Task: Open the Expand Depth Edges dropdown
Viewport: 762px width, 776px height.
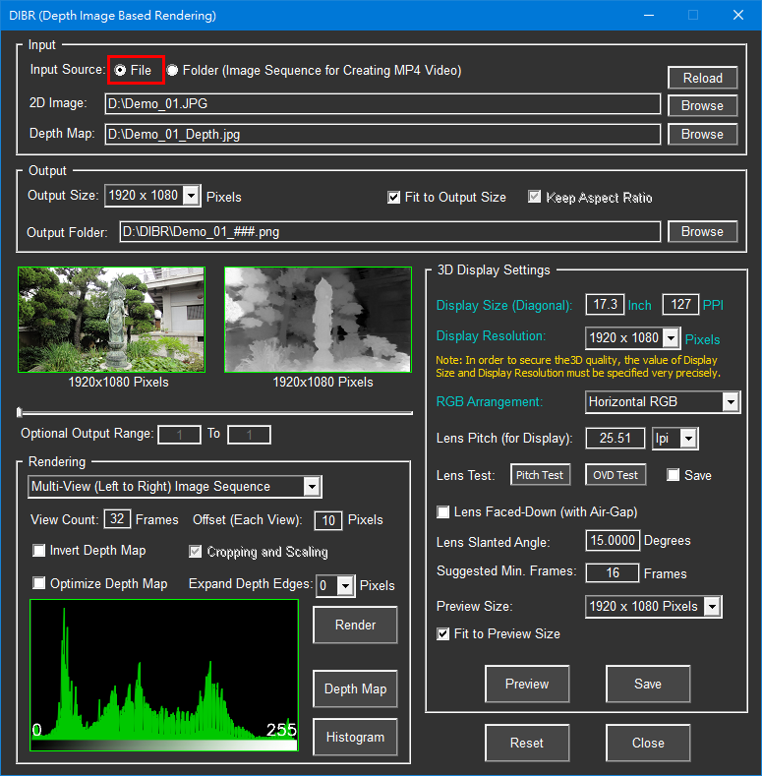Action: coord(346,586)
